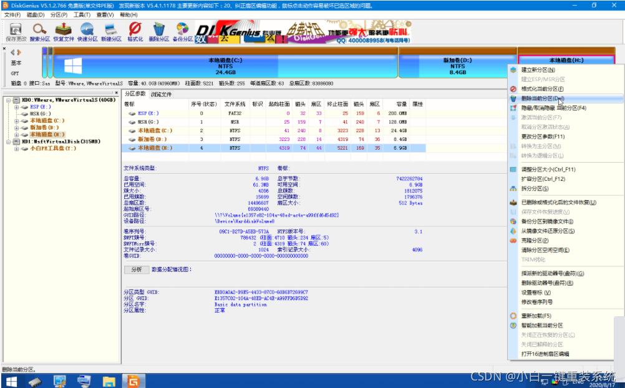
Task: Open the 工具(T) menu
Action: pyautogui.click(x=82, y=15)
